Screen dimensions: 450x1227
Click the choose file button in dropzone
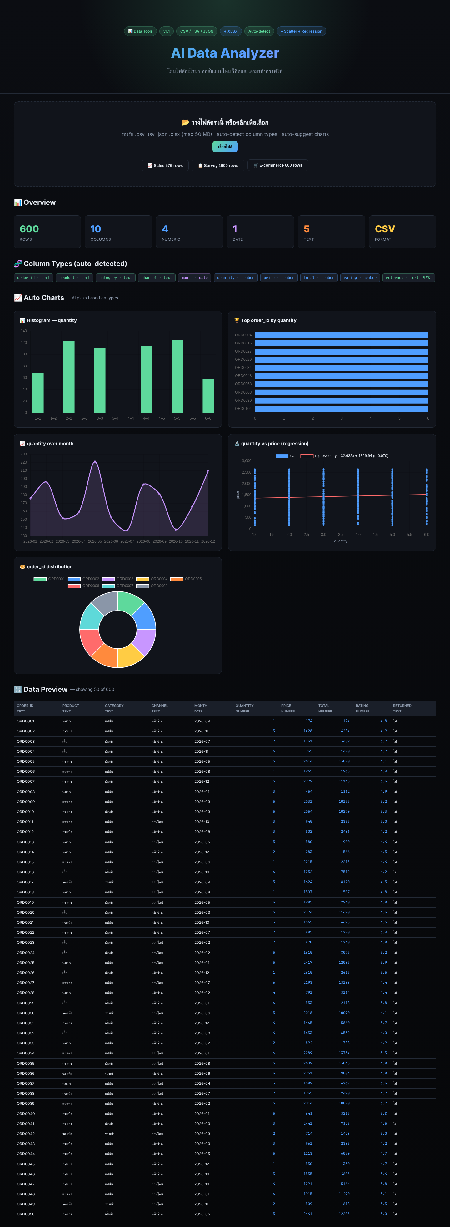coord(225,146)
